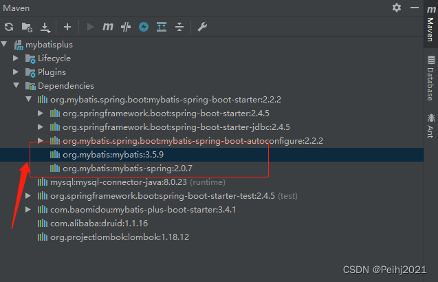Image resolution: width=438 pixels, height=282 pixels.
Task: Toggle offline mode lightning icon
Action: (x=144, y=27)
